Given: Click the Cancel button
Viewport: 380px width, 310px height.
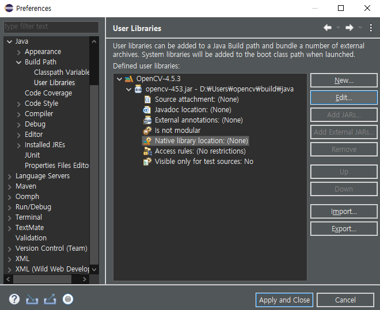Looking at the screenshot, I should (x=345, y=300).
